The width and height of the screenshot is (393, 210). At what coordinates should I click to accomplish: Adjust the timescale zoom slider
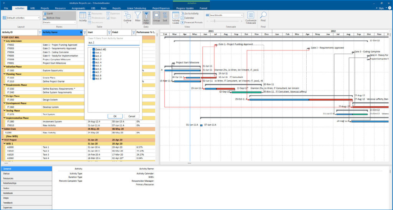(x=214, y=21)
